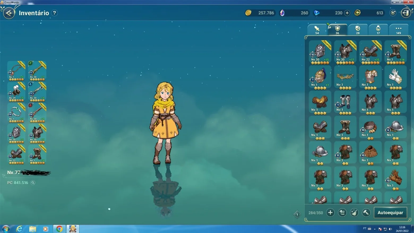414x233 pixels.
Task: Go back using the arrow beside Inventário
Action: coord(9,13)
